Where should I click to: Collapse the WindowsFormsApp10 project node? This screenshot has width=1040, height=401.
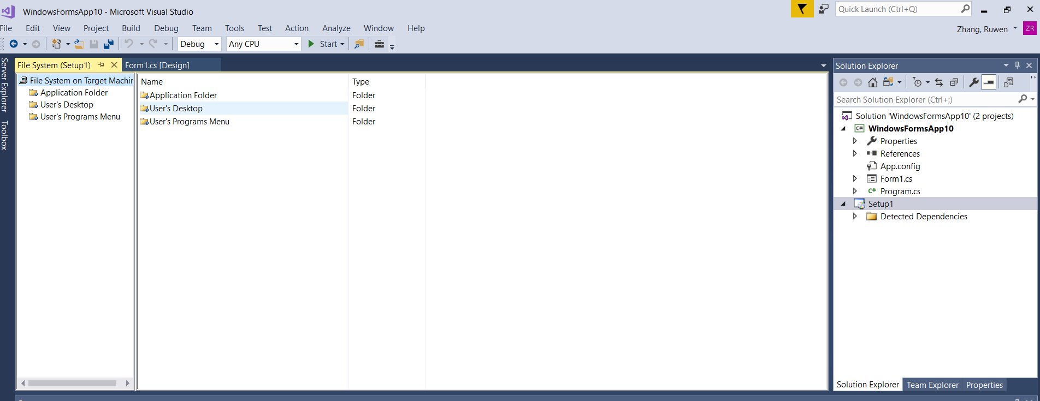tap(843, 129)
